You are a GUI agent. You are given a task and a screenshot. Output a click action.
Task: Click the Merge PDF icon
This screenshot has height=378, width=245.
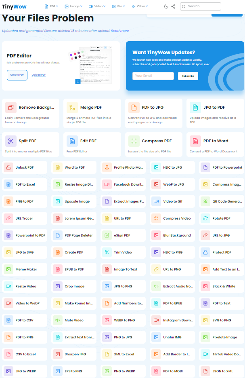(73, 108)
